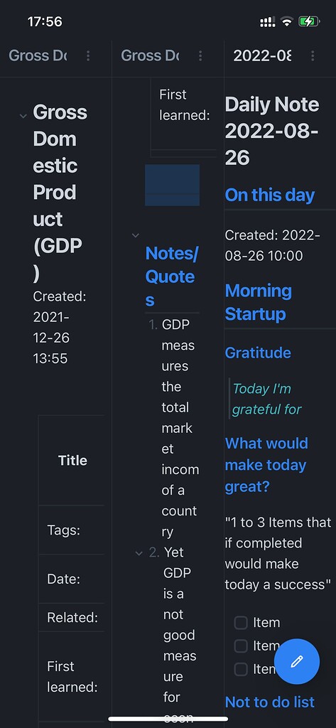
Task: Tap the Today I'm grateful for quote field
Action: tap(267, 399)
